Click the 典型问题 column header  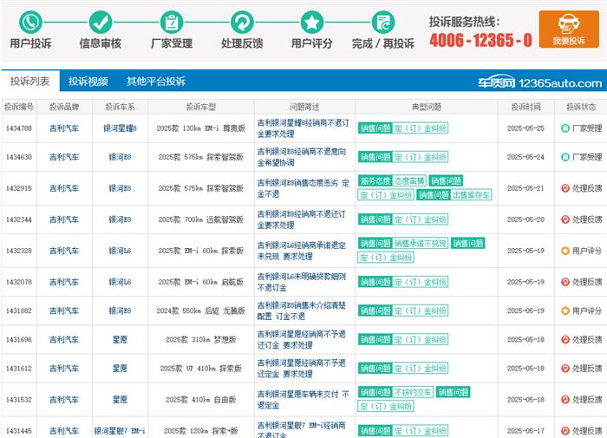pos(427,107)
